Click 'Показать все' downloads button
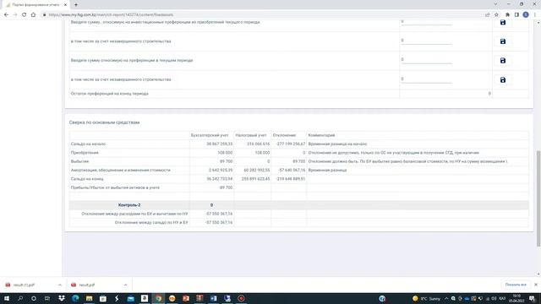The width and height of the screenshot is (541, 304). click(516, 285)
